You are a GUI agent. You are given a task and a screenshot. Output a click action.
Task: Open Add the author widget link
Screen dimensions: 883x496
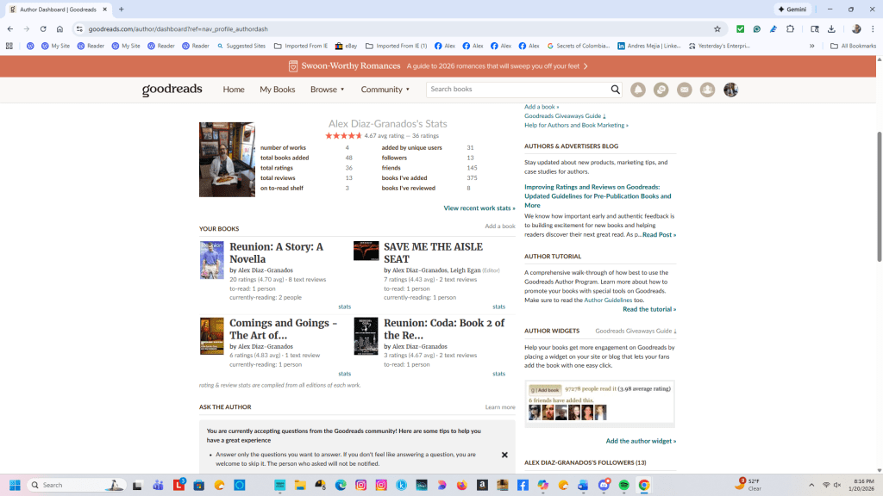click(x=640, y=441)
